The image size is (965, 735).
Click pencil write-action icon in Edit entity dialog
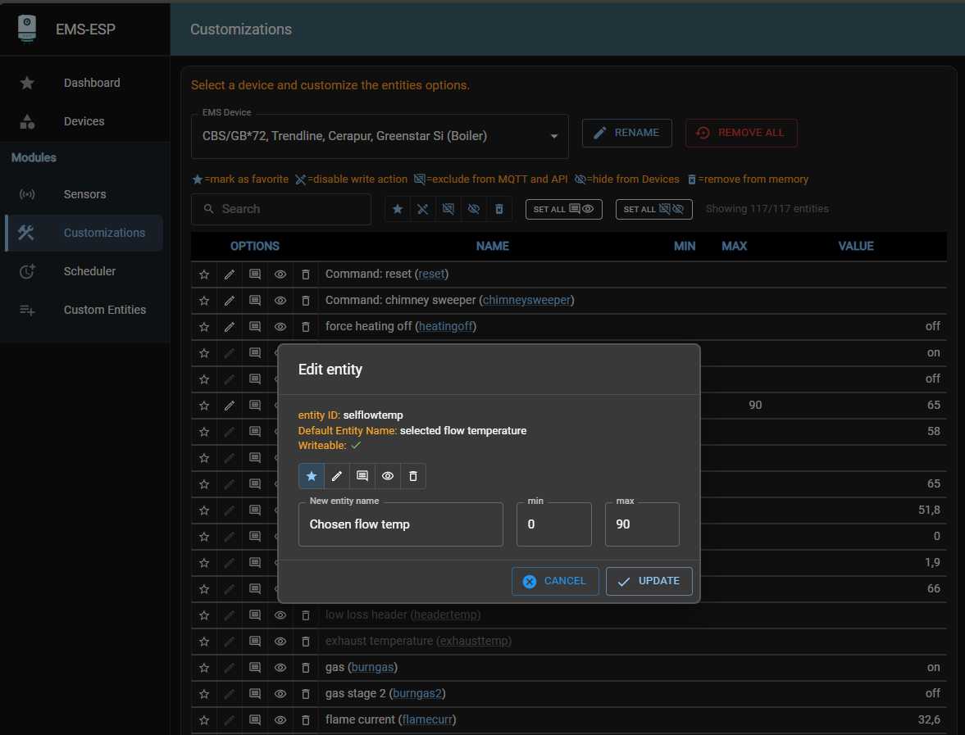click(x=337, y=476)
